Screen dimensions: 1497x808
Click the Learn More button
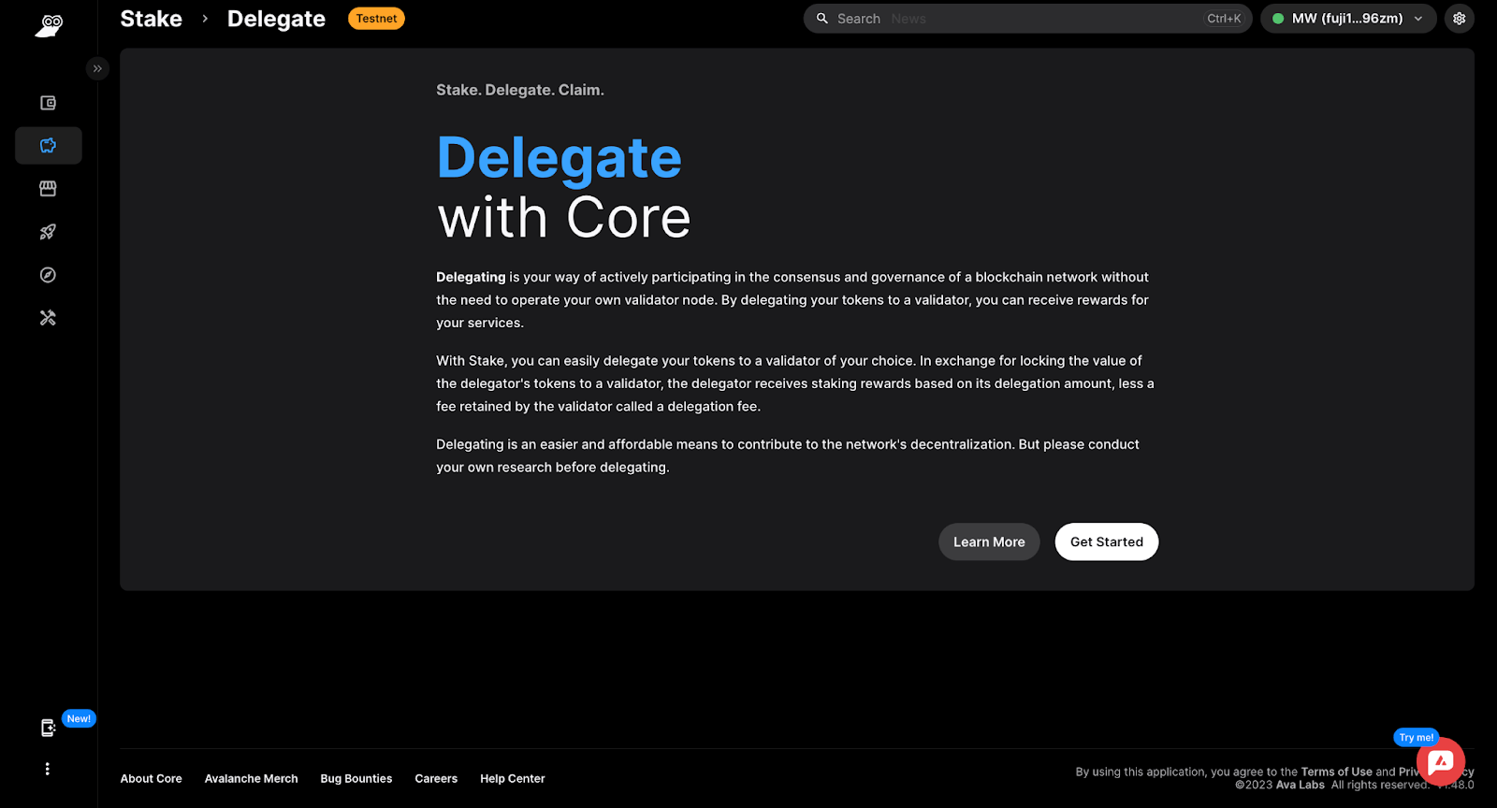[x=989, y=542]
